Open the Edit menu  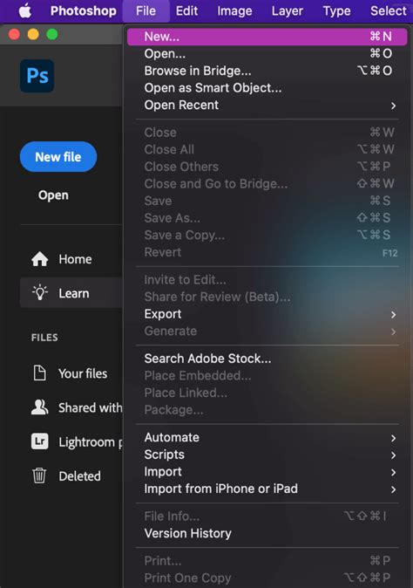(186, 10)
